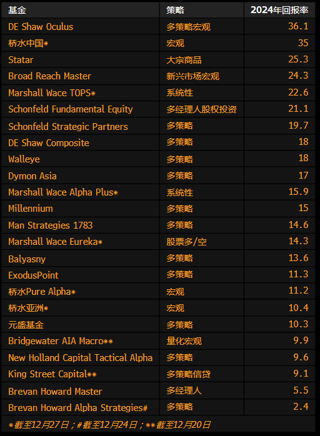Screen dimensions: 320x436
Task: Select Schonfeld Fundamental Equity fund
Action: (71, 109)
